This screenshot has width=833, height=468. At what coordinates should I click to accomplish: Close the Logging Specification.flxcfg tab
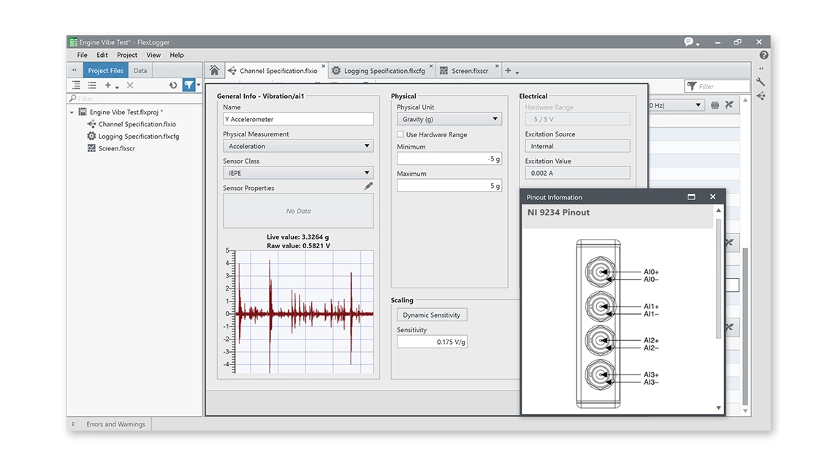(x=431, y=66)
